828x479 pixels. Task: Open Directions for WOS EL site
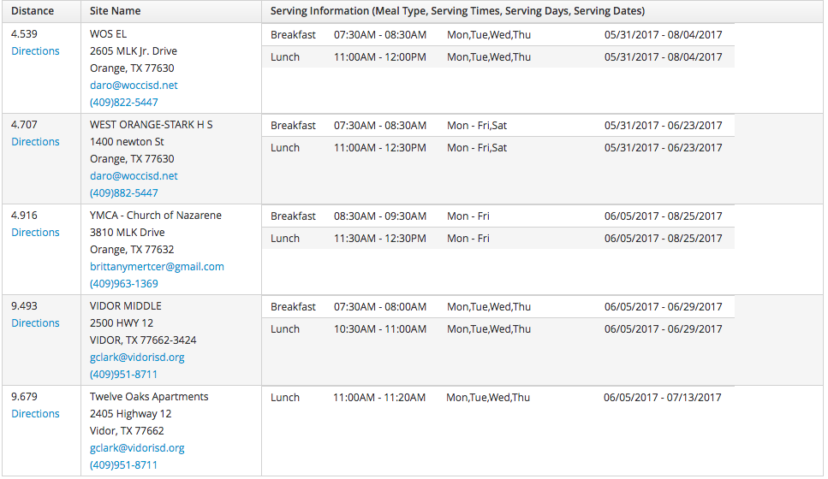click(x=35, y=51)
